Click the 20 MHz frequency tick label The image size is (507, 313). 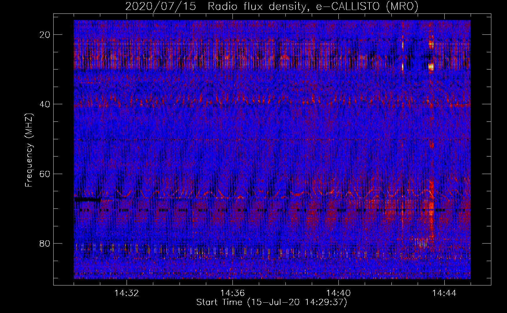[x=45, y=35]
